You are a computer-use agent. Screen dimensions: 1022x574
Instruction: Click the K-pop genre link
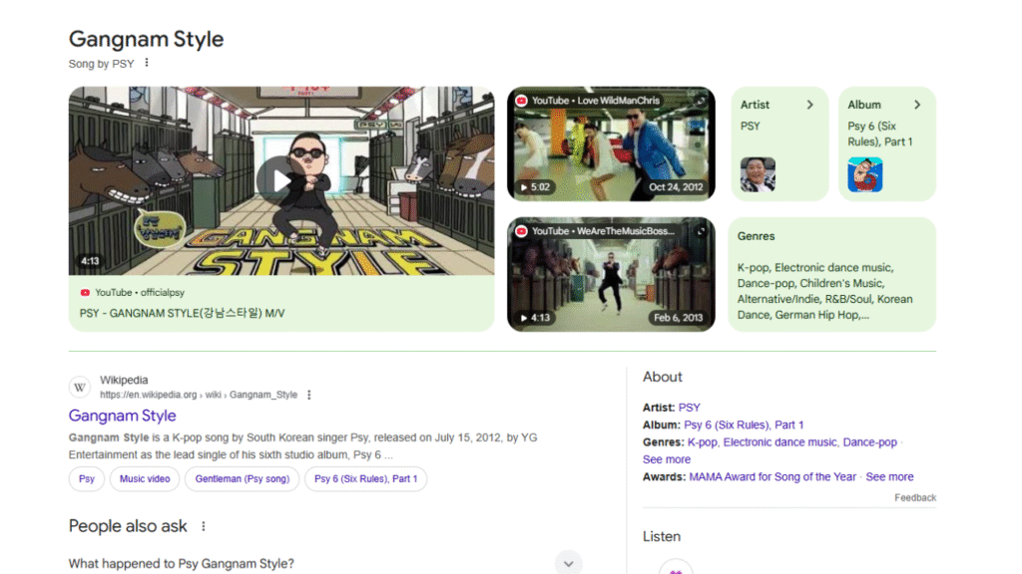point(702,442)
